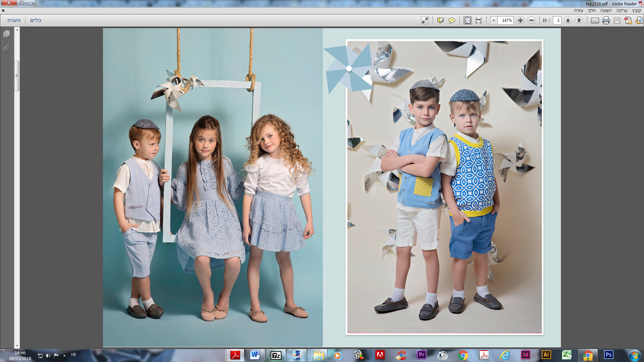644x362 pixels.
Task: Select the Highlight text tool
Action: [440, 20]
